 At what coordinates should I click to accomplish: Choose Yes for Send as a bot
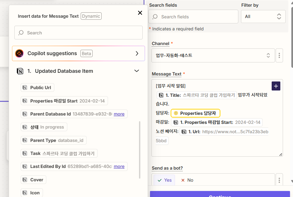coord(164,180)
